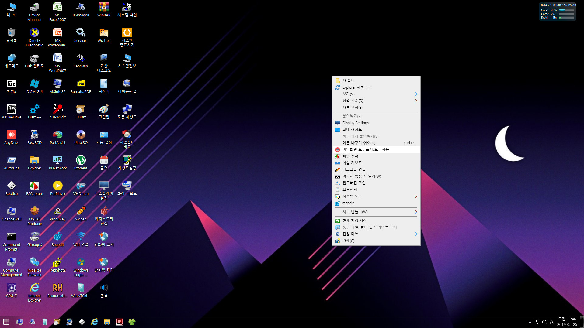Viewport: 584px width, 328px height.
Task: Expand the 전원 메뉴 submenu
Action: pos(376,234)
